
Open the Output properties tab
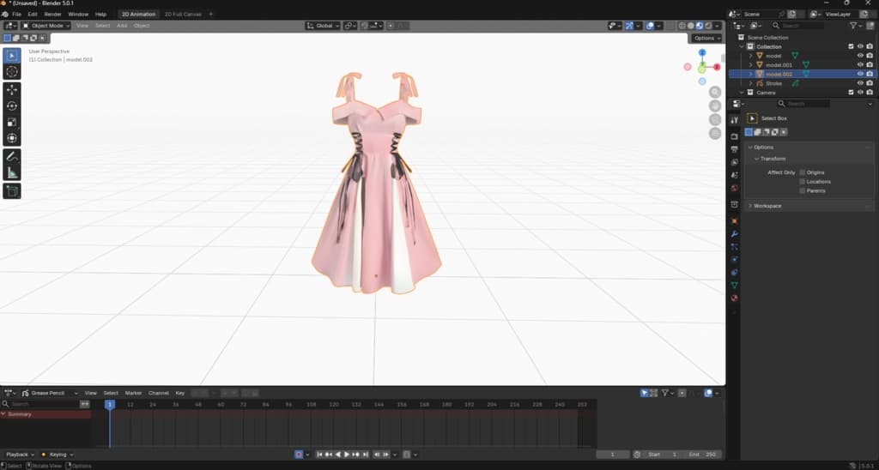(735, 149)
